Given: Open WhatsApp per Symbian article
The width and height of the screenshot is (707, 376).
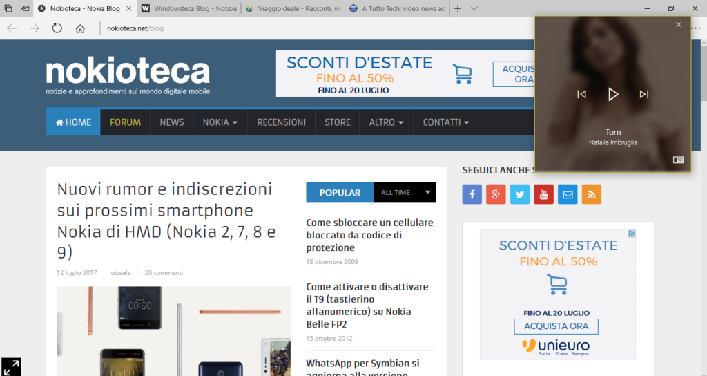Looking at the screenshot, I should pyautogui.click(x=363, y=367).
